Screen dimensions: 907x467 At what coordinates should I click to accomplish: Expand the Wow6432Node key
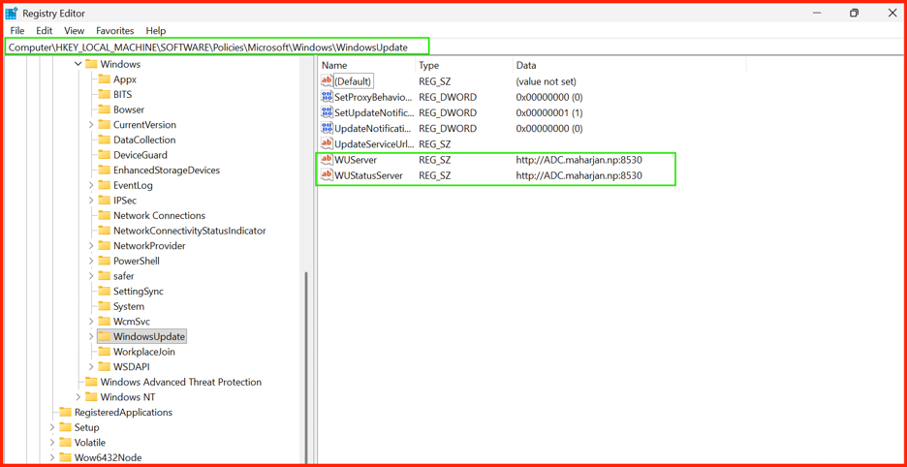click(52, 457)
